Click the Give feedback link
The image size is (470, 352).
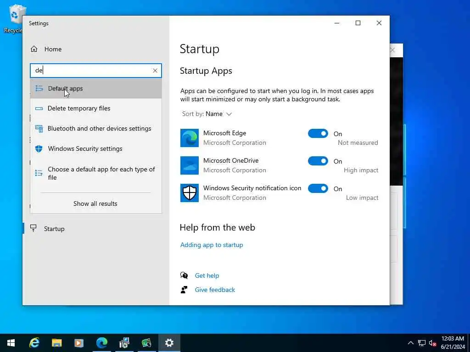coord(215,290)
